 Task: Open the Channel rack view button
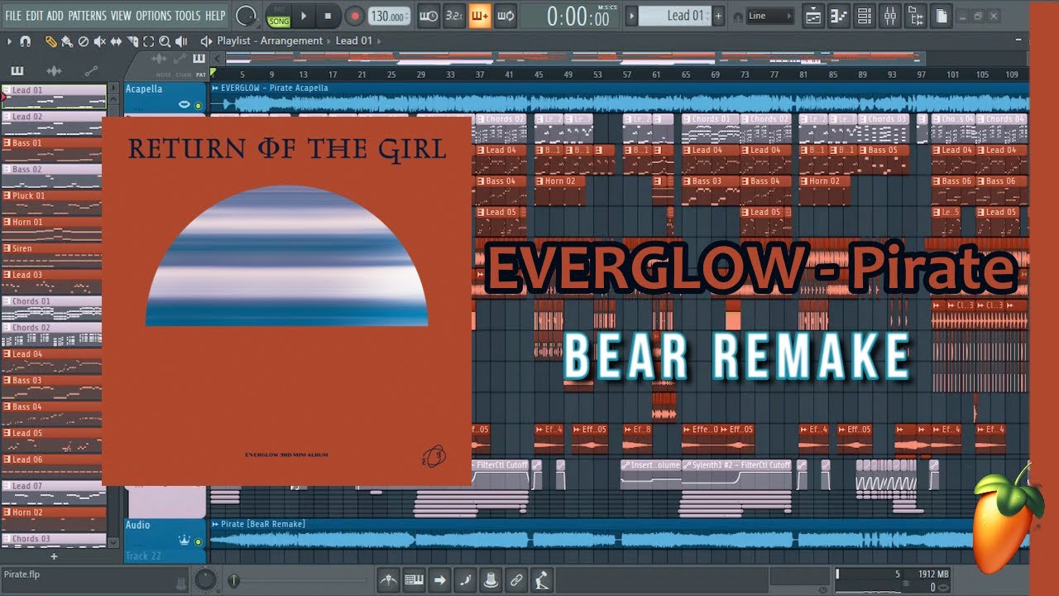pos(865,16)
